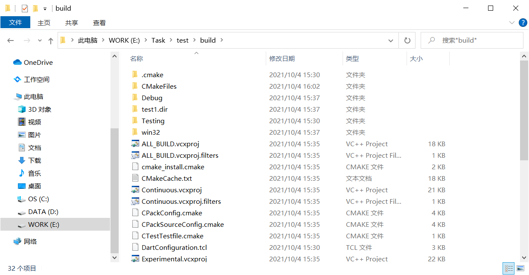Switch to the 共享 ribbon tab
The height and width of the screenshot is (275, 529).
click(x=72, y=23)
